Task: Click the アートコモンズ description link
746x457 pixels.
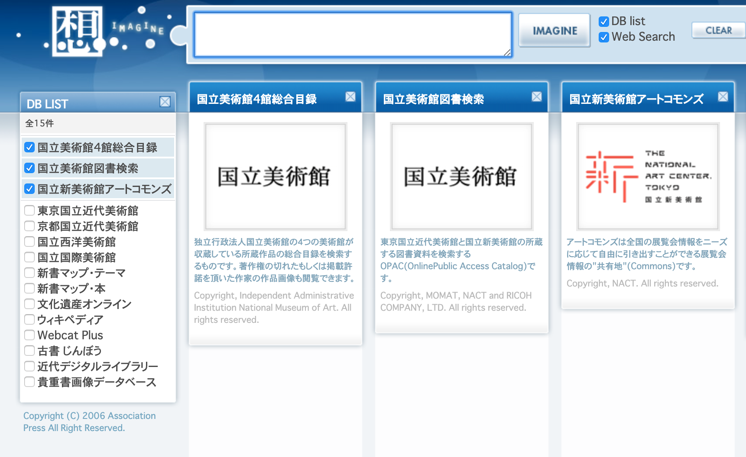Action: pos(647,254)
